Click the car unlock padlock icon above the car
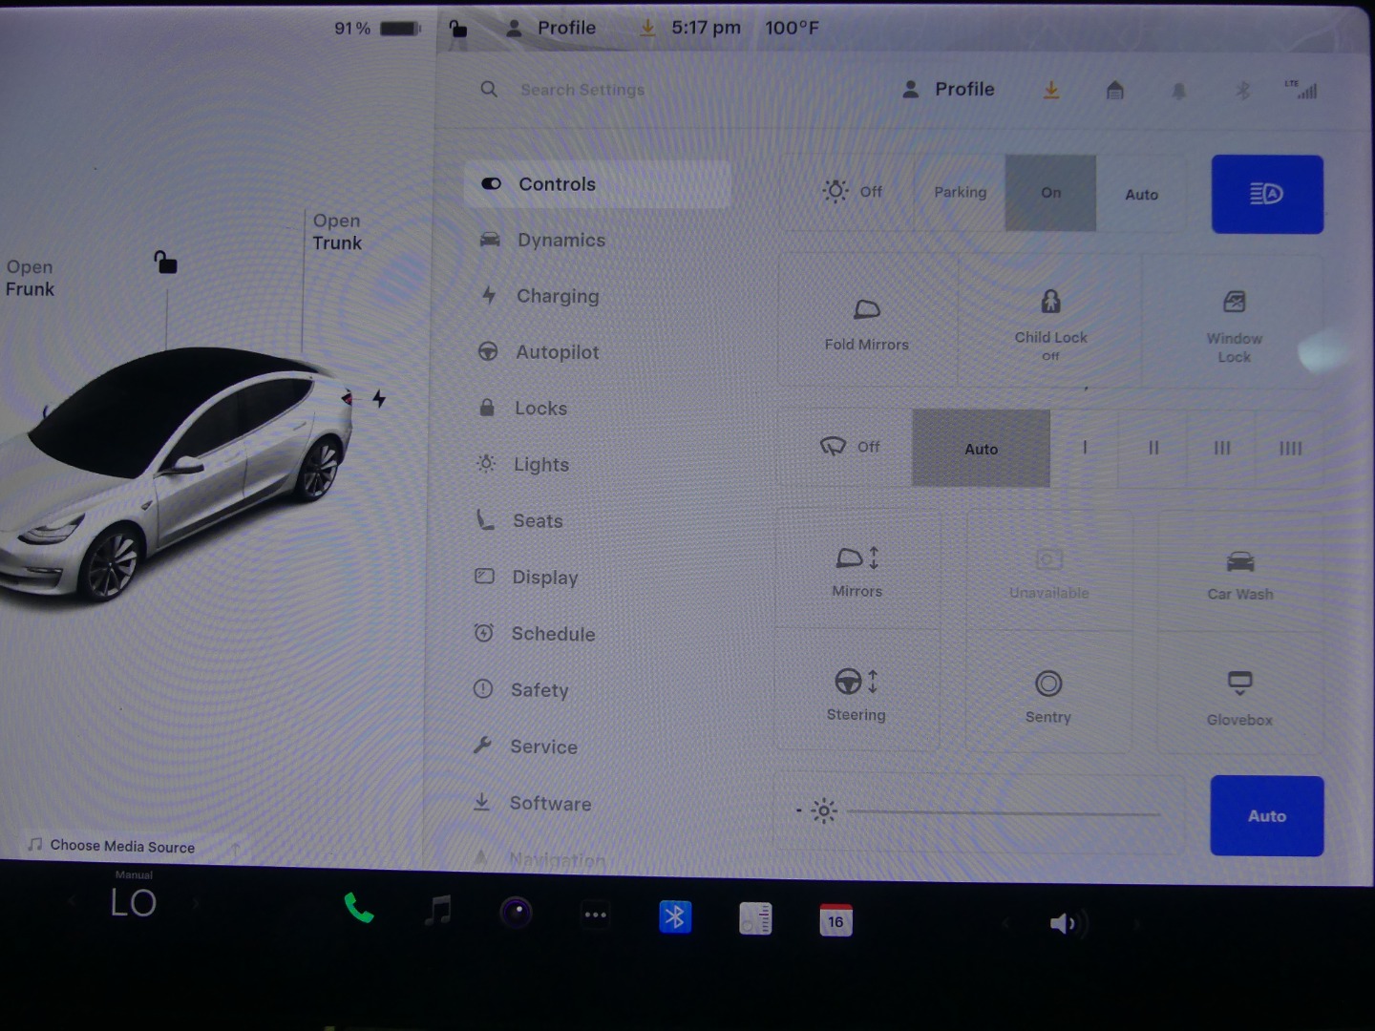Screen dimensions: 1375x1031 (166, 262)
